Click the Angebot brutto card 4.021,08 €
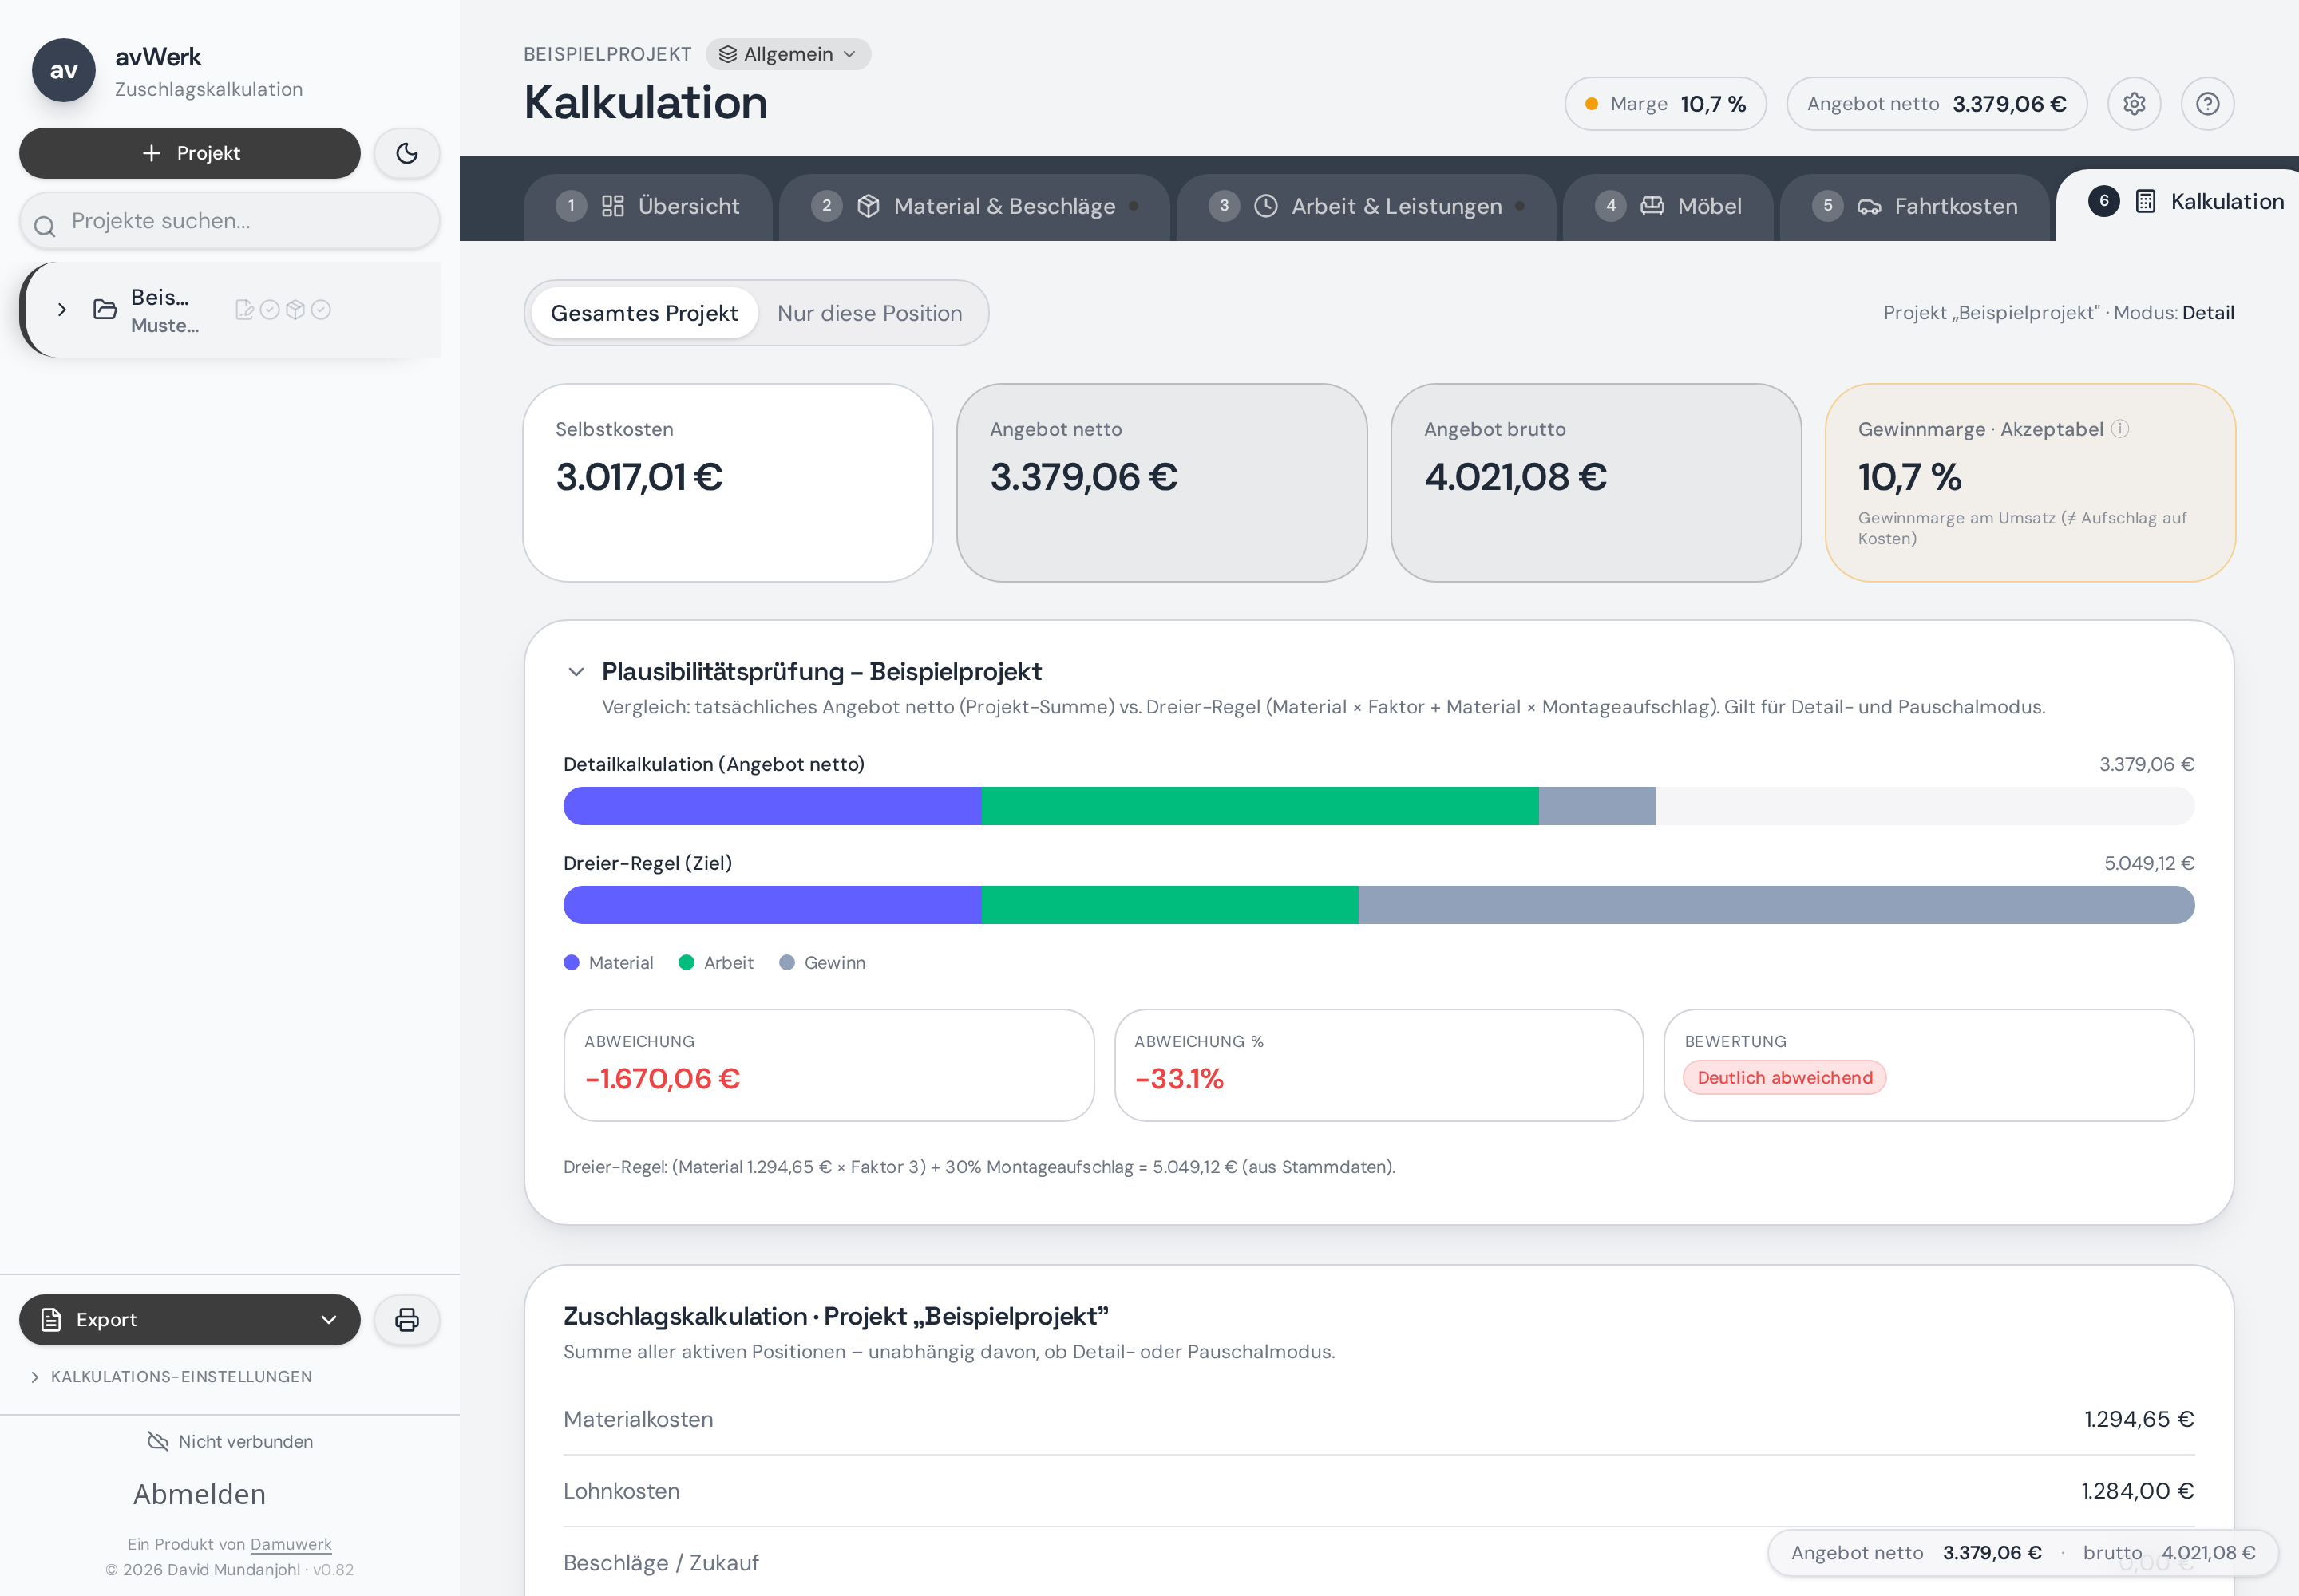The width and height of the screenshot is (2299, 1596). pyautogui.click(x=1597, y=483)
